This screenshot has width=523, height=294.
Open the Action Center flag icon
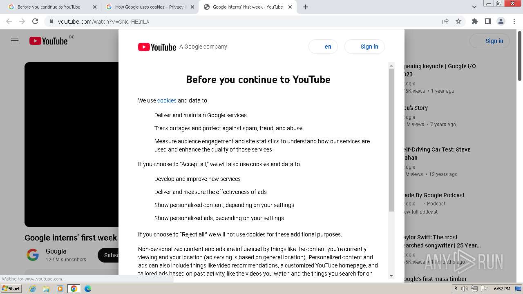pyautogui.click(x=484, y=289)
